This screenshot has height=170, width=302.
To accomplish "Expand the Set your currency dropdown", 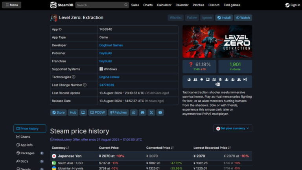I will point(232,128).
